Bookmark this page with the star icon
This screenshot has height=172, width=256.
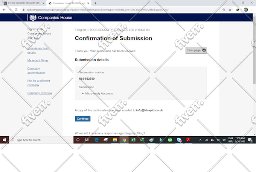click(230, 10)
